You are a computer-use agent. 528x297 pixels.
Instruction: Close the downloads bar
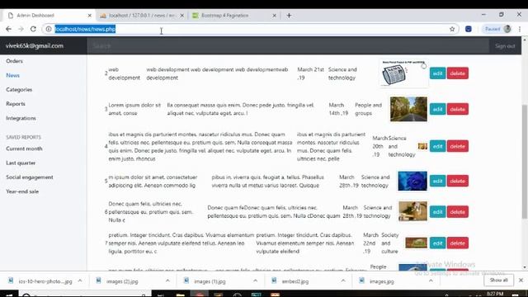click(x=521, y=280)
